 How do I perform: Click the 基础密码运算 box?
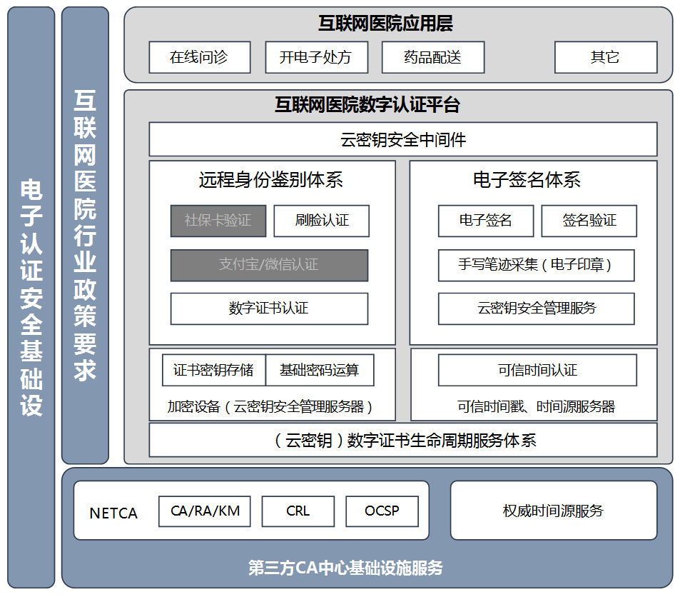pos(319,370)
